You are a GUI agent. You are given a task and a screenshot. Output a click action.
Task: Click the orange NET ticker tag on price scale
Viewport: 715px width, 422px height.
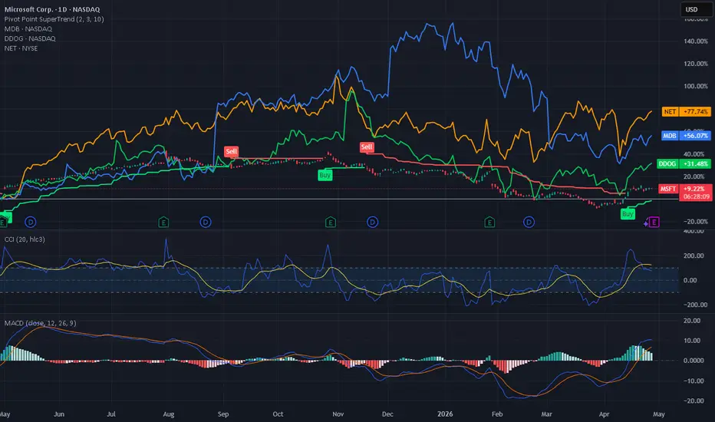pos(670,112)
